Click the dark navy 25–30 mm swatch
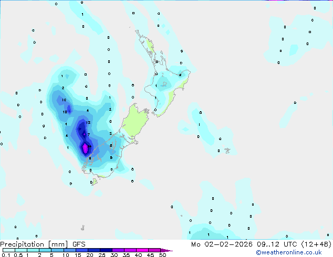 tap(106, 250)
